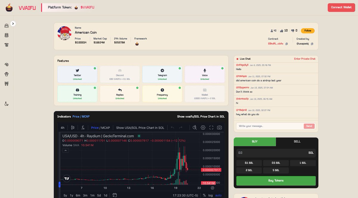Open the torii gate sidebar icon
This screenshot has width=358, height=198.
(7, 84)
